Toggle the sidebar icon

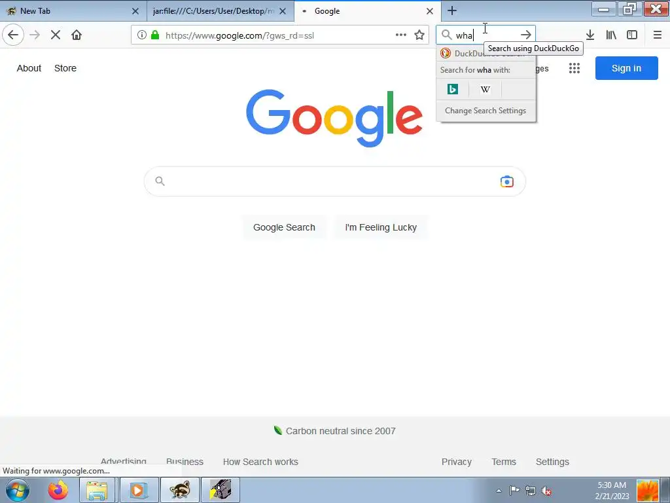[x=632, y=35]
